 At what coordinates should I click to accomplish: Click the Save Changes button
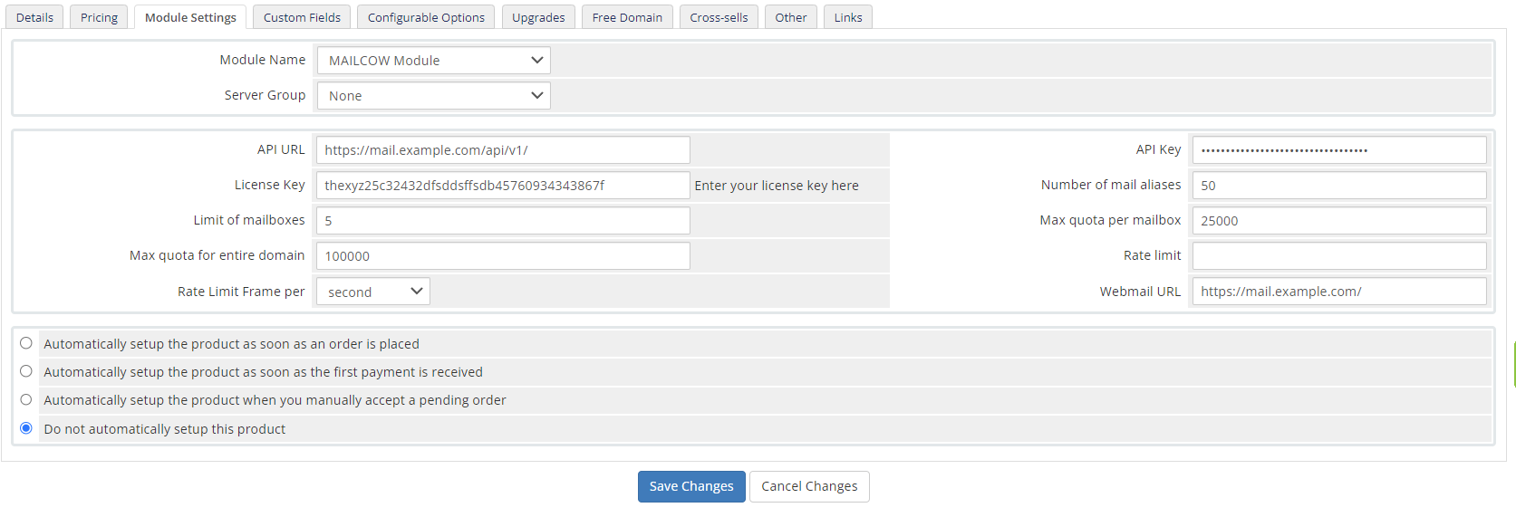[x=691, y=486]
